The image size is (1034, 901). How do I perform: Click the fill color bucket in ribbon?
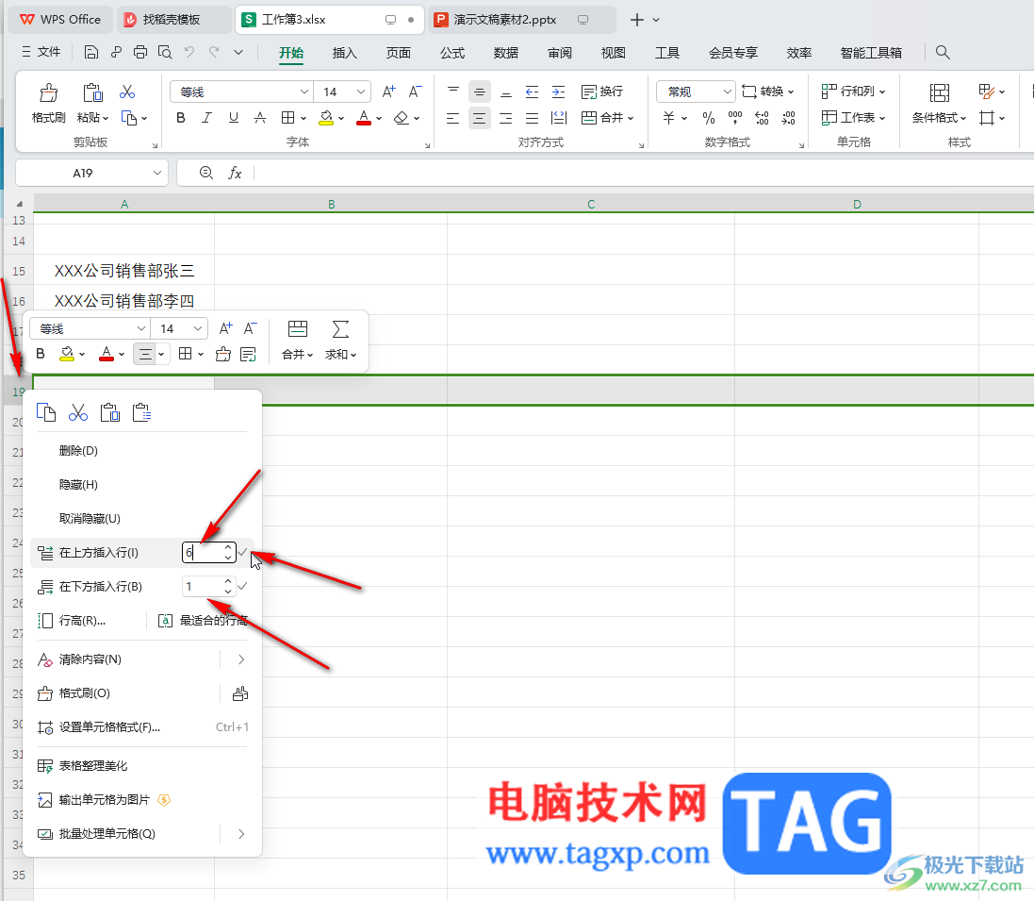(326, 118)
